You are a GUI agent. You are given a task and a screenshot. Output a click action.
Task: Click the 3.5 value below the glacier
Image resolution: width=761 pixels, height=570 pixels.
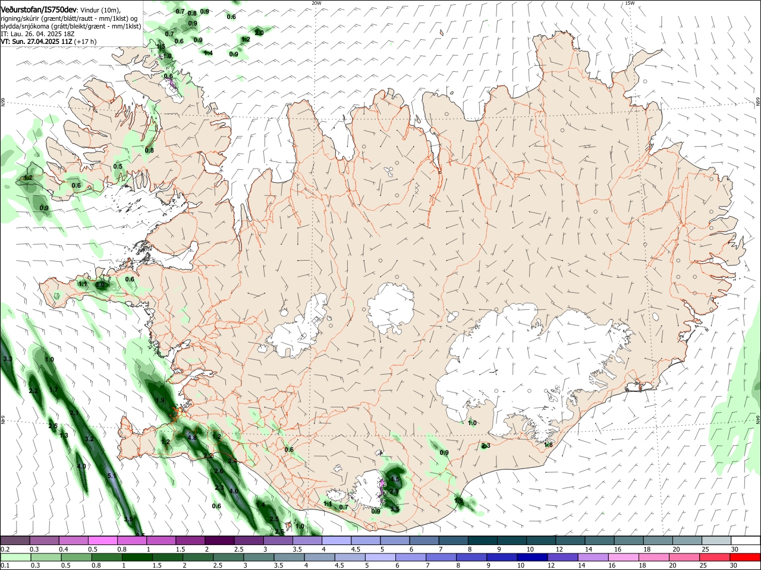[x=395, y=509]
